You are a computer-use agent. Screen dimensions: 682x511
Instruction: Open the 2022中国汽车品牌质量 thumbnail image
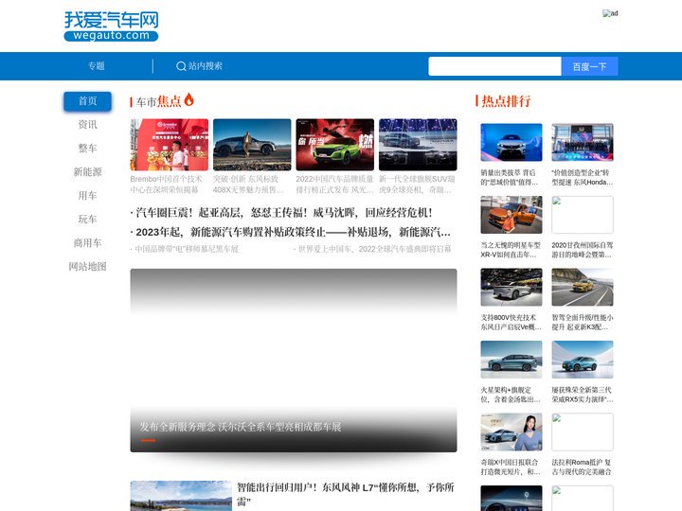click(335, 145)
